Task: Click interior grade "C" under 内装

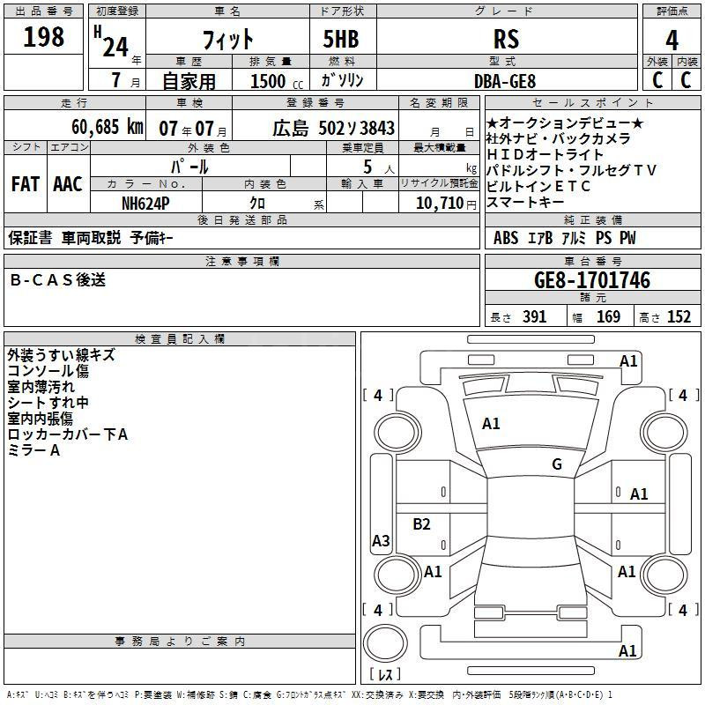Action: (686, 80)
